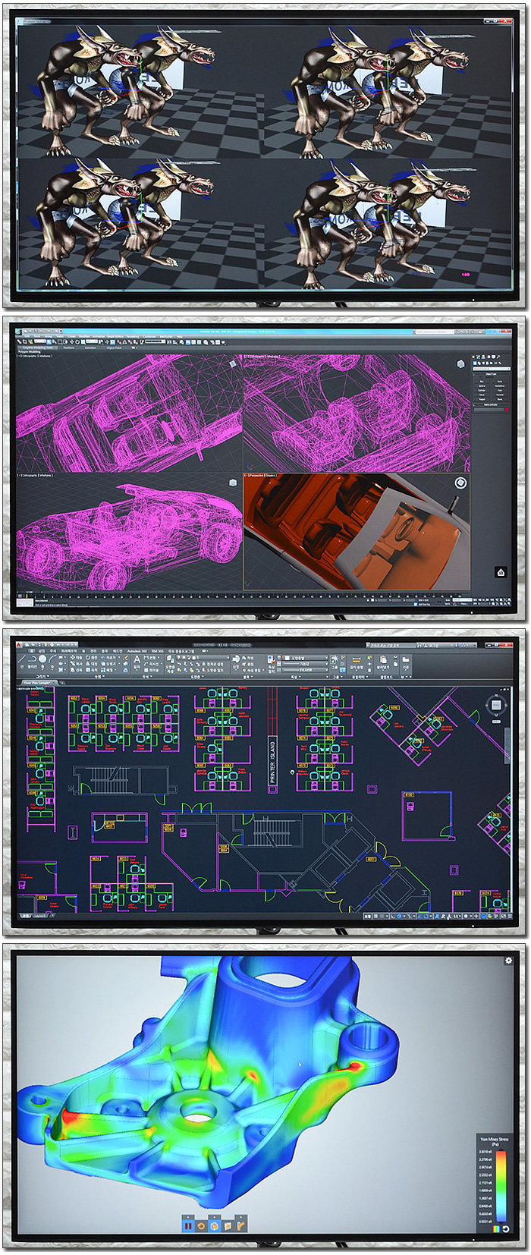Open AutoCAD red A application menu
Viewport: 531px width, 1255px height.
(x=19, y=644)
